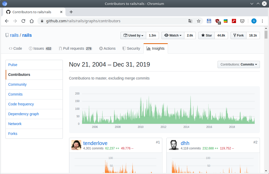The width and height of the screenshot is (269, 174).
Task: Click the address bar URL
Action: tap(83, 21)
